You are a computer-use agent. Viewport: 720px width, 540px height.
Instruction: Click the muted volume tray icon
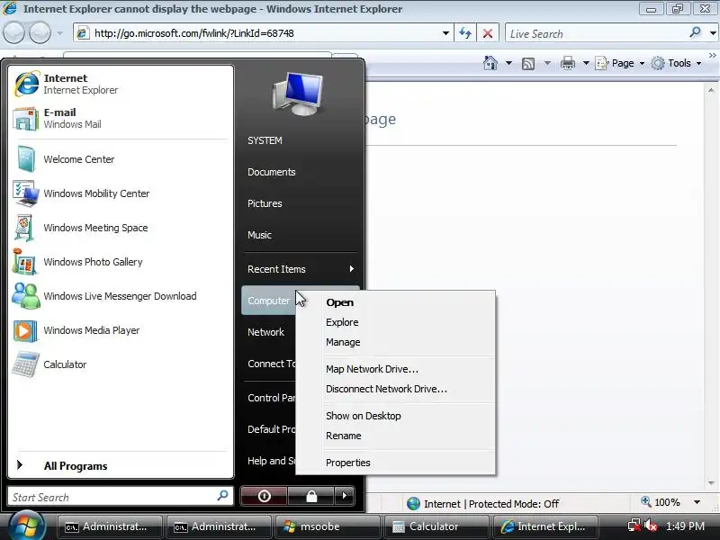(x=651, y=526)
